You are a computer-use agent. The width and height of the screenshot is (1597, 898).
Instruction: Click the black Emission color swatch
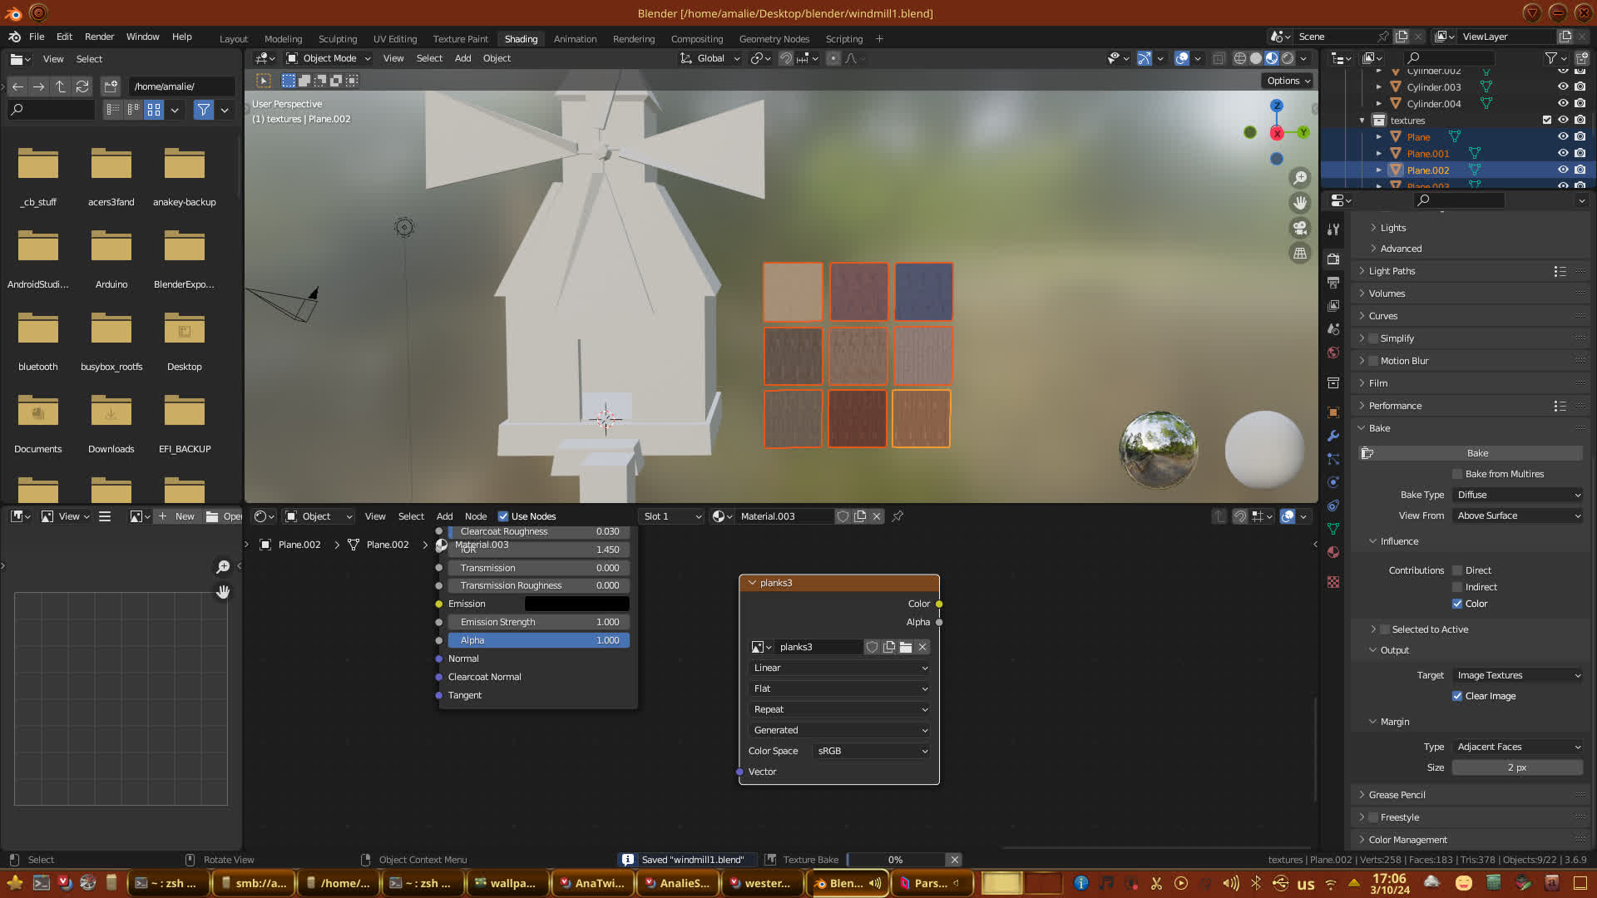point(576,604)
